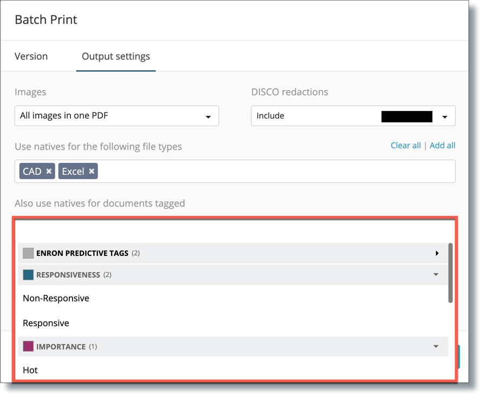Click the Add all link
The image size is (481, 395).
click(443, 145)
